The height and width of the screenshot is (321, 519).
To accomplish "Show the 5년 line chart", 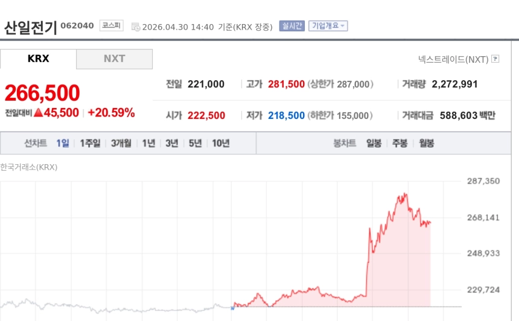I will point(195,143).
